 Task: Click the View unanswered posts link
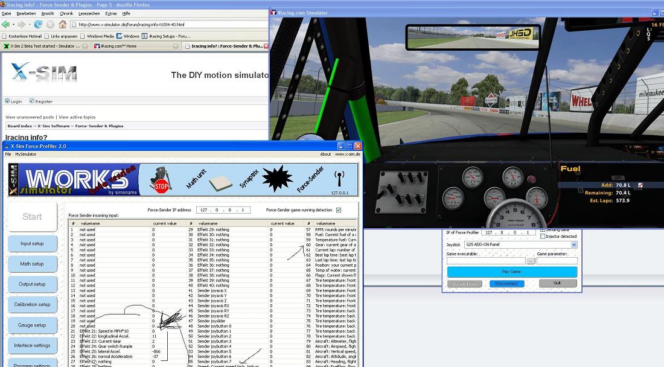[30, 117]
